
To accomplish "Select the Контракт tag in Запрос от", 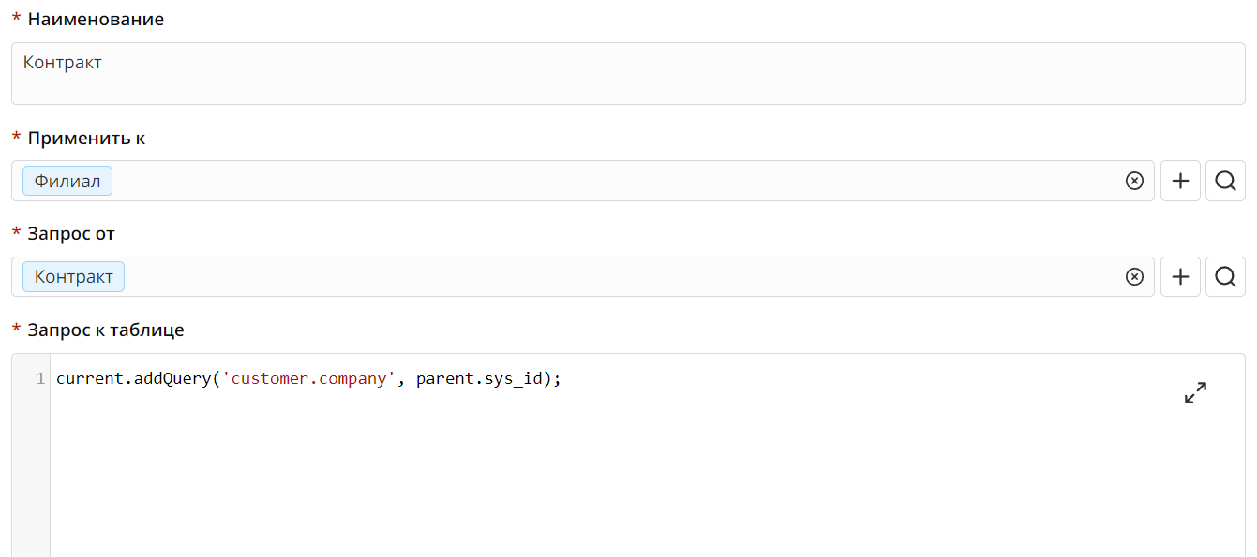I will click(x=74, y=277).
